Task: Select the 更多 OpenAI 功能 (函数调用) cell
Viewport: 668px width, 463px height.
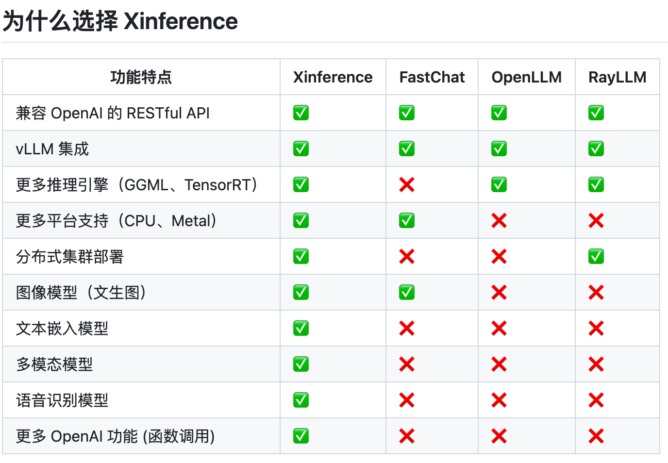Action: pos(141,436)
